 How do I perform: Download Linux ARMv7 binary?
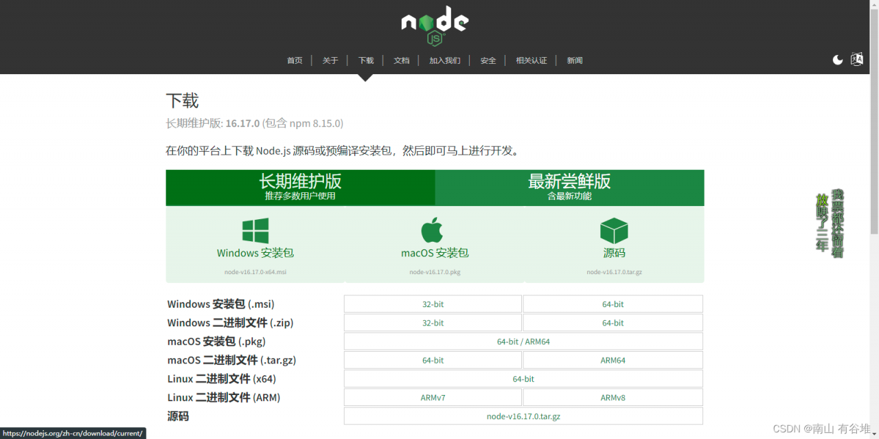click(433, 398)
